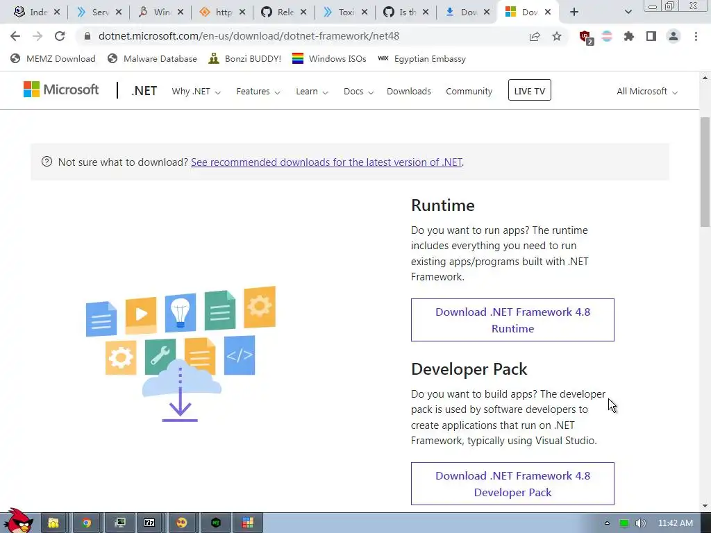
Task: Go back to the previous page
Action: pyautogui.click(x=15, y=36)
